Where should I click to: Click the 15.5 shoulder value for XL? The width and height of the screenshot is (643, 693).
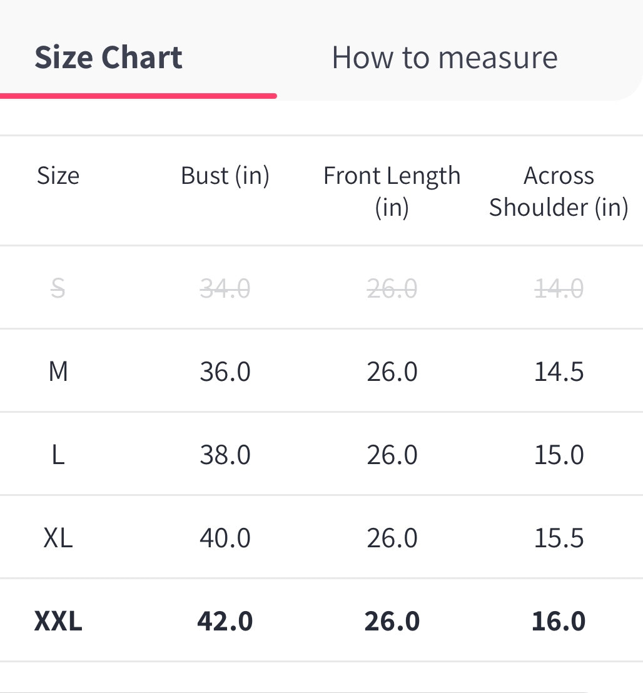559,538
